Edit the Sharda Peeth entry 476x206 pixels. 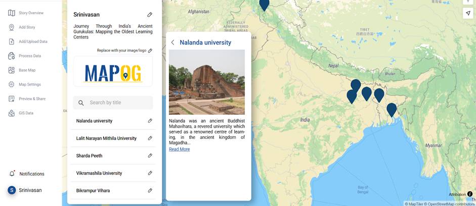(150, 156)
